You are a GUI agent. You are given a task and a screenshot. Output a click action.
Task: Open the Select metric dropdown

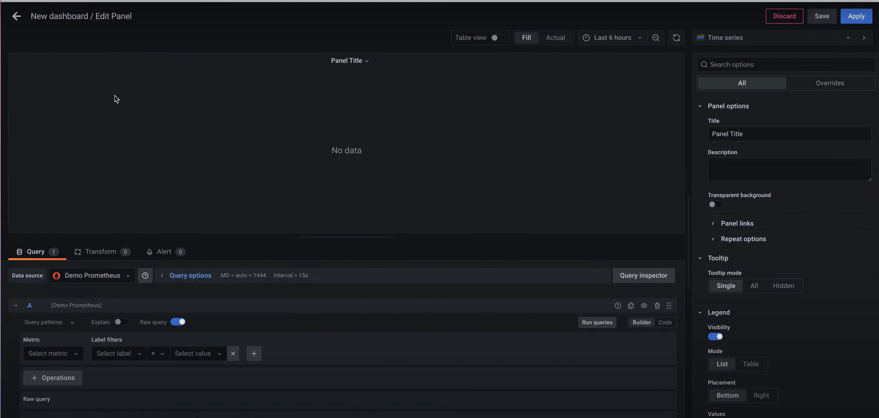[x=53, y=354]
